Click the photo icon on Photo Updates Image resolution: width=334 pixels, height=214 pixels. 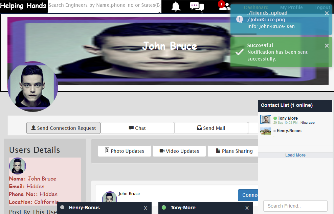[107, 150]
